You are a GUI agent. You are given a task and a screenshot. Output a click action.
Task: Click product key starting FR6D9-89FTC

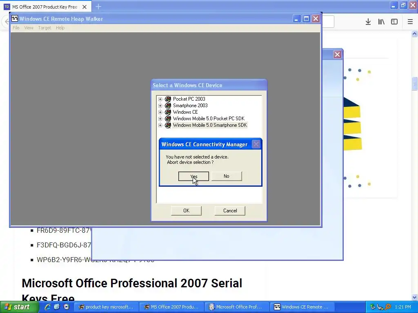[x=64, y=230]
